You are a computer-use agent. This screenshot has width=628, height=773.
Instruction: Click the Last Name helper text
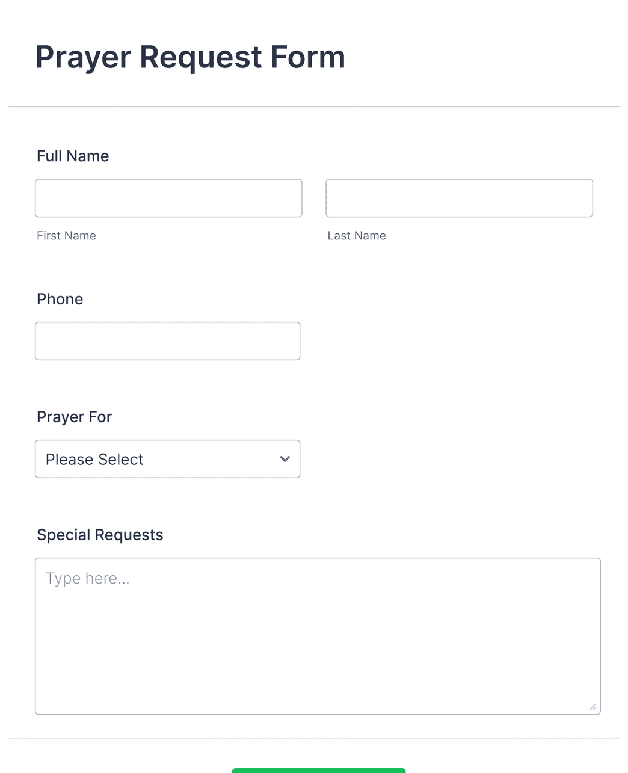[357, 235]
